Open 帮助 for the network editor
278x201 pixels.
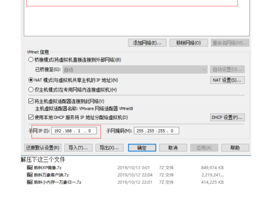(x=231, y=148)
